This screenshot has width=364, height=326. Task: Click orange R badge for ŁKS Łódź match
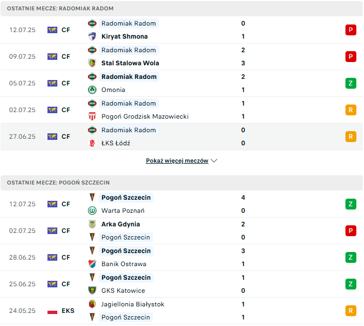pyautogui.click(x=351, y=137)
